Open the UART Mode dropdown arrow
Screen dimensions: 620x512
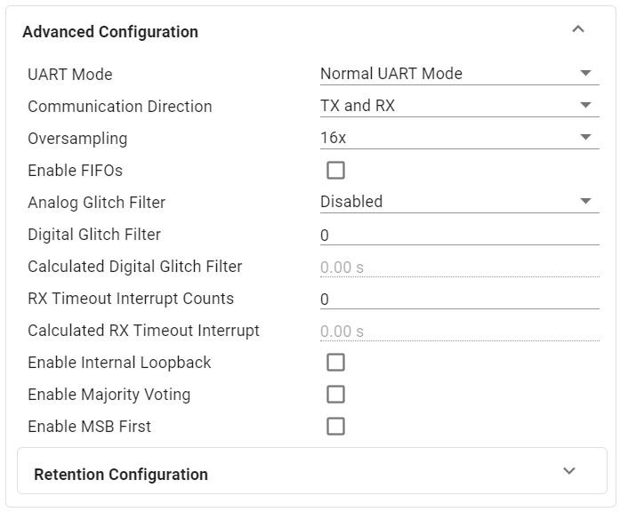[585, 73]
